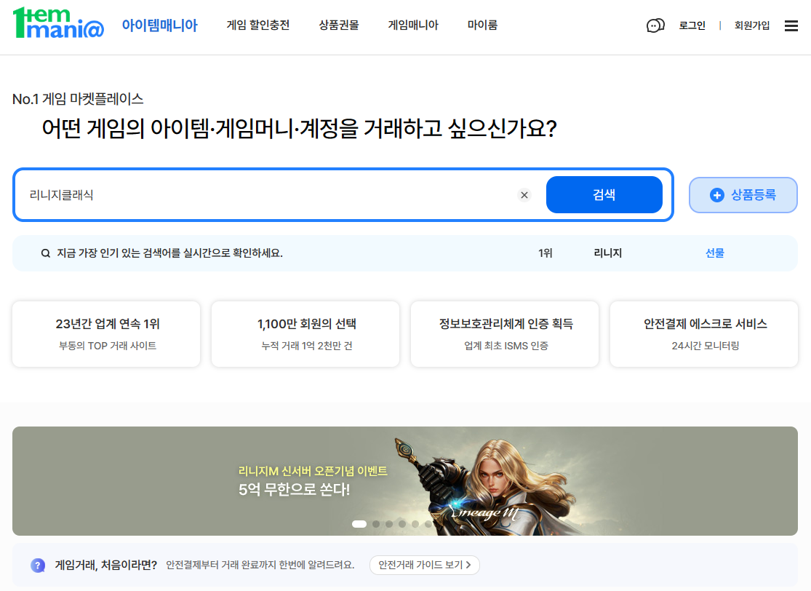Click the blue question mark icon
Viewport: 811px width, 591px height.
click(38, 565)
